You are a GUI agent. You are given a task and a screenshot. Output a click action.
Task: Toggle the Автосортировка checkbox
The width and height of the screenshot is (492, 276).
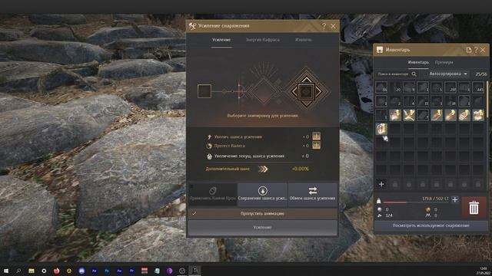pos(425,74)
